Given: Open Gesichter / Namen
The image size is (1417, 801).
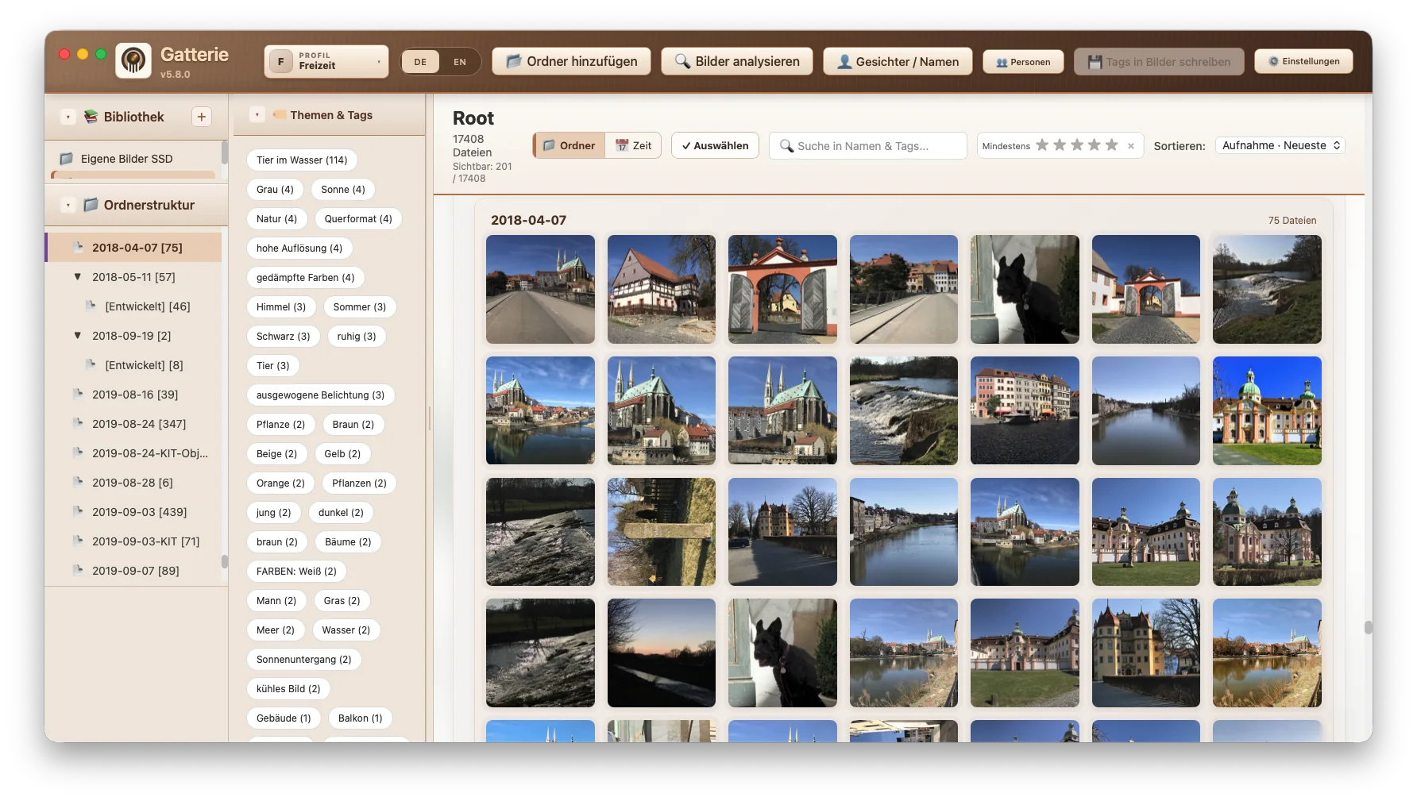Looking at the screenshot, I should point(898,61).
